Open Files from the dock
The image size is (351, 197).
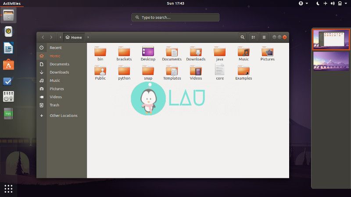coord(8,15)
